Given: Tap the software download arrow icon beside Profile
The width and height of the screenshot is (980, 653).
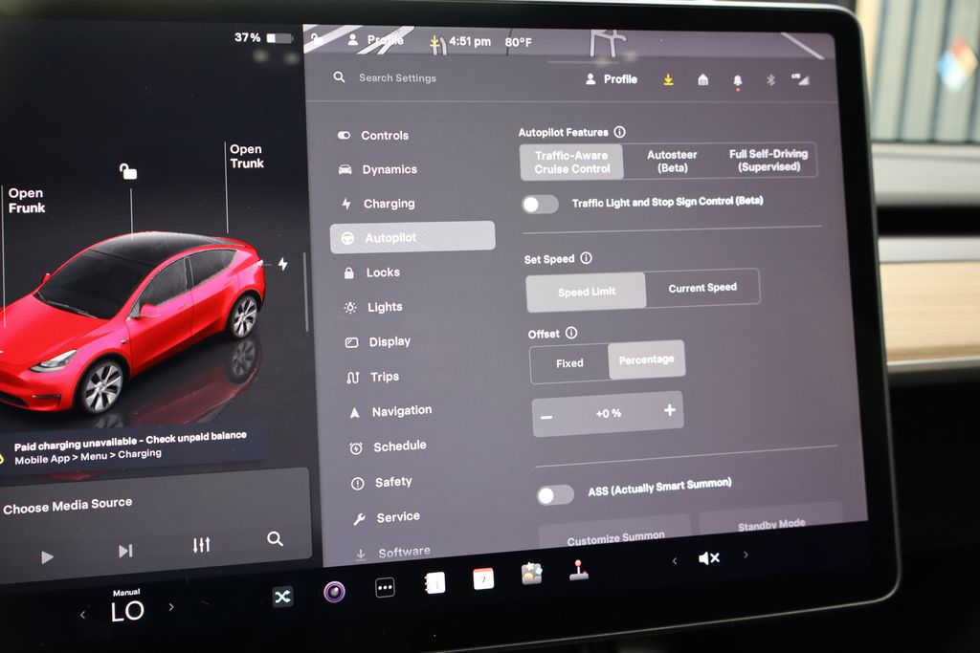Looking at the screenshot, I should click(668, 80).
